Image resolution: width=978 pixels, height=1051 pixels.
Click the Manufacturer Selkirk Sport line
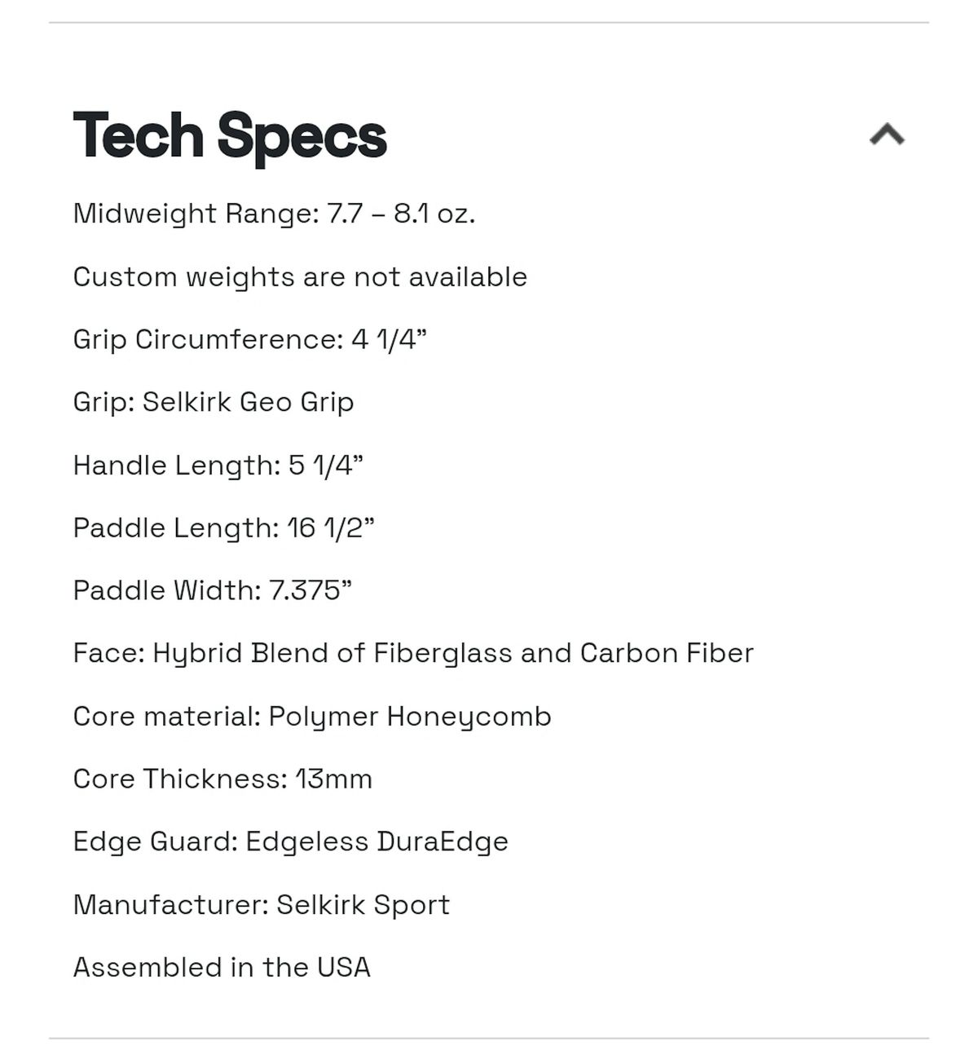tap(262, 905)
